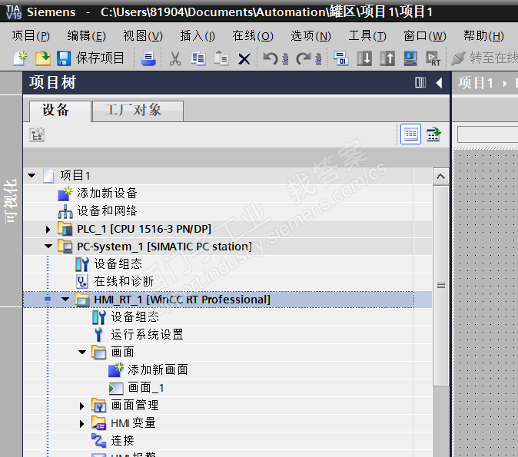Image resolution: width=518 pixels, height=457 pixels.
Task: Open 设备组态 under HMI_RT_1
Action: (x=134, y=317)
